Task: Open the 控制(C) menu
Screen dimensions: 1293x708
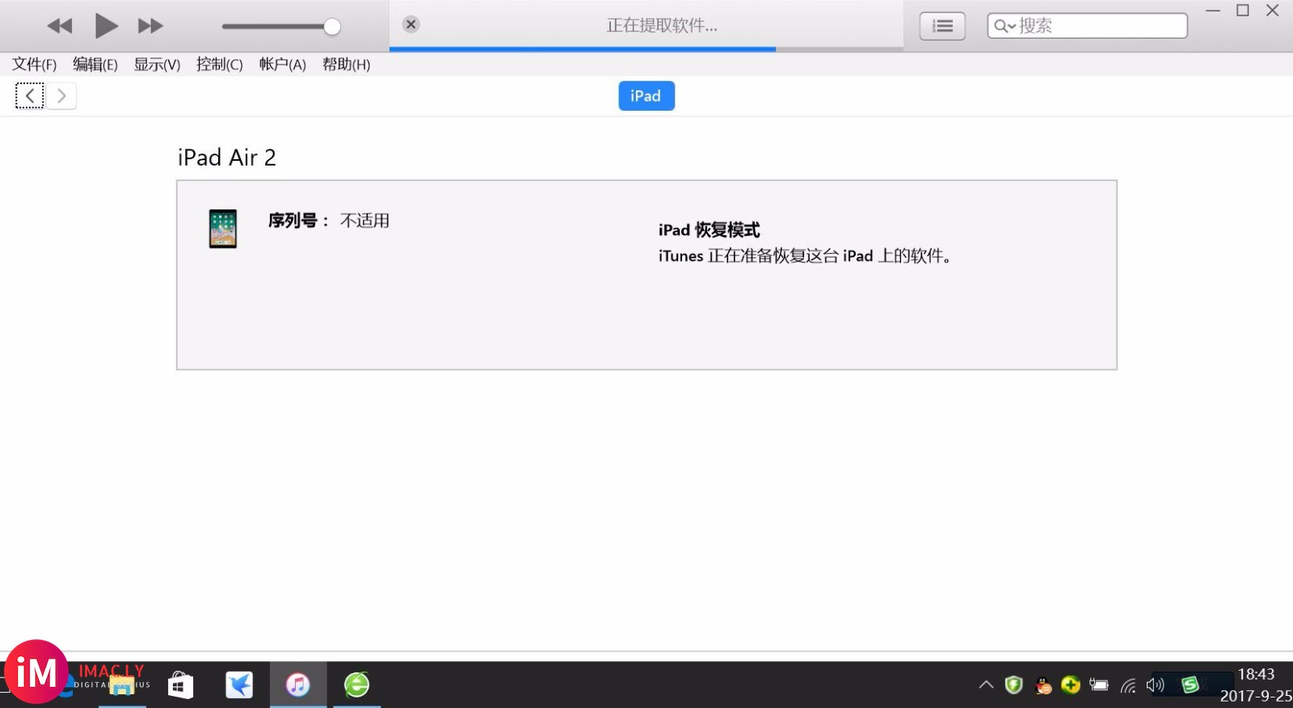Action: (x=220, y=65)
